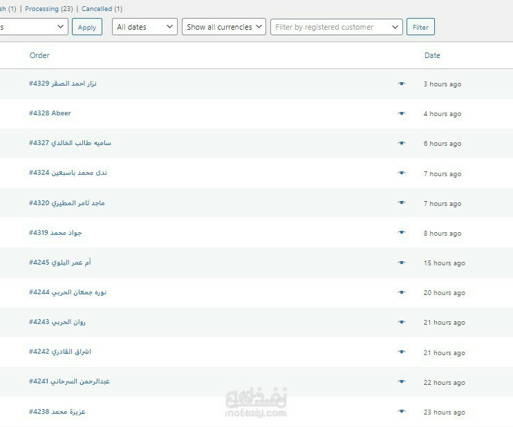Open order #4245 أم عمر البلوي
513x427 pixels.
tap(60, 263)
